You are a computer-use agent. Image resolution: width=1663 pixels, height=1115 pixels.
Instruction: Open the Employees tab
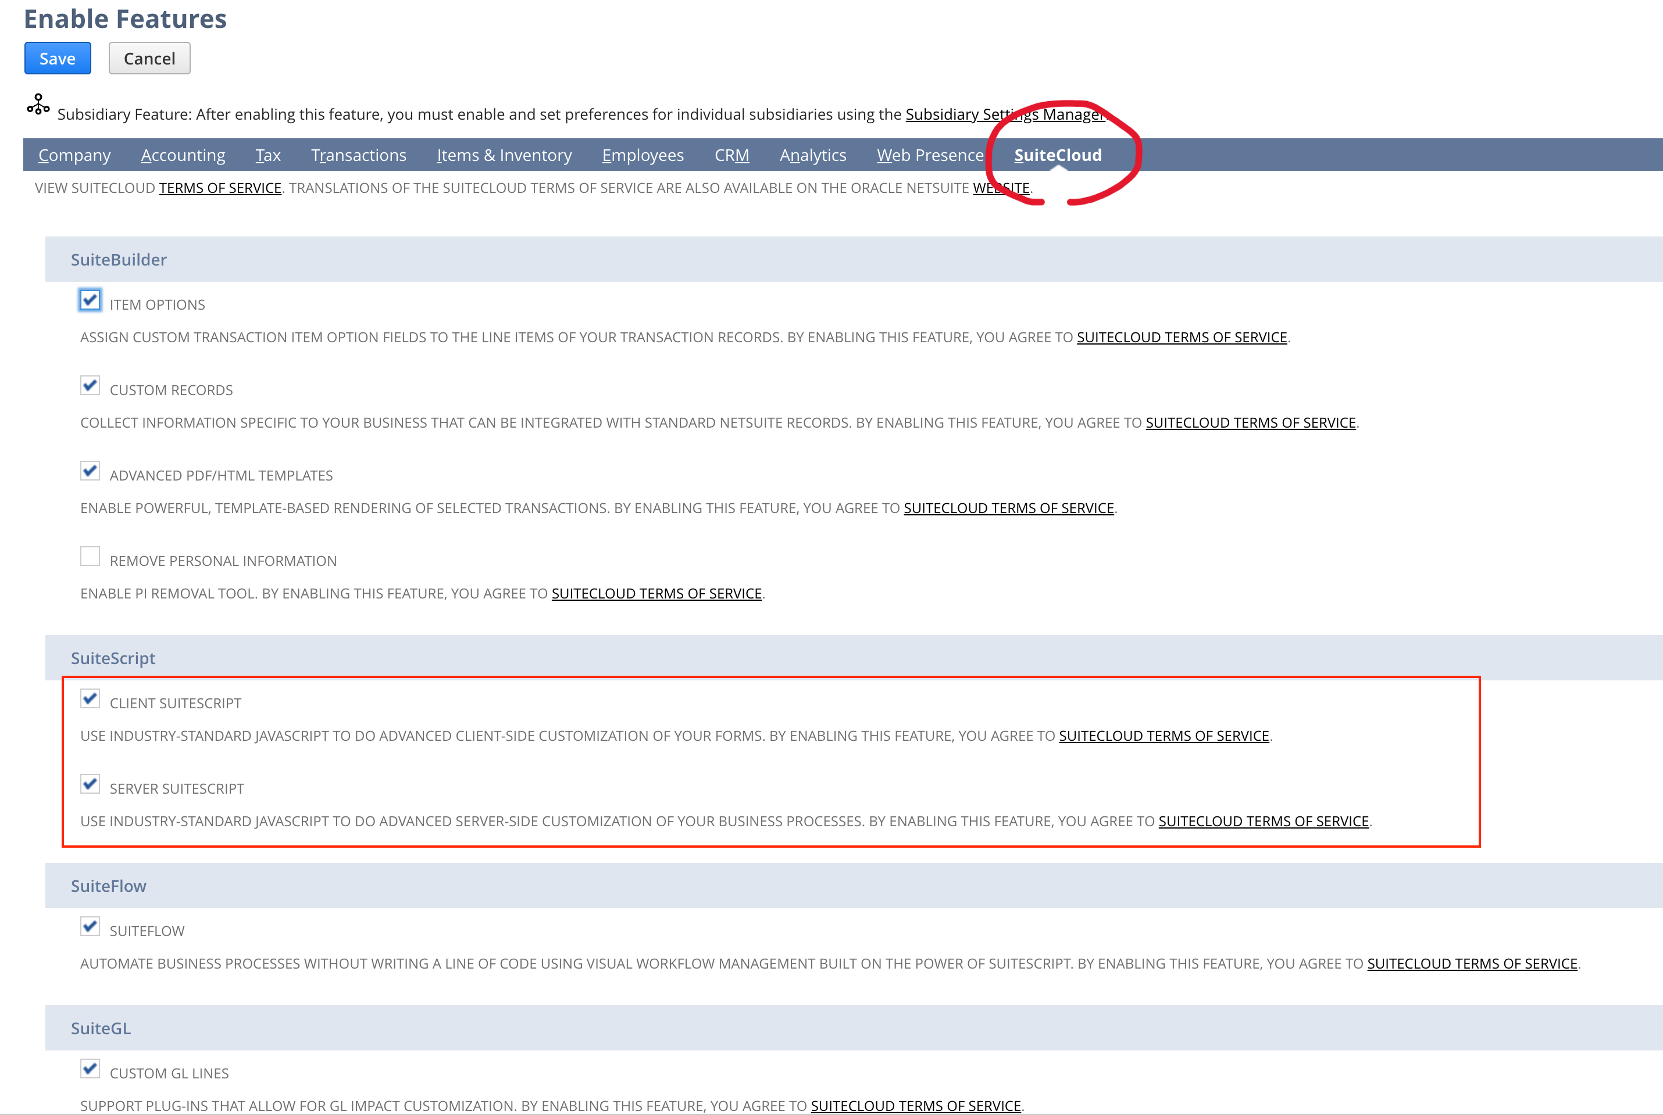point(643,155)
